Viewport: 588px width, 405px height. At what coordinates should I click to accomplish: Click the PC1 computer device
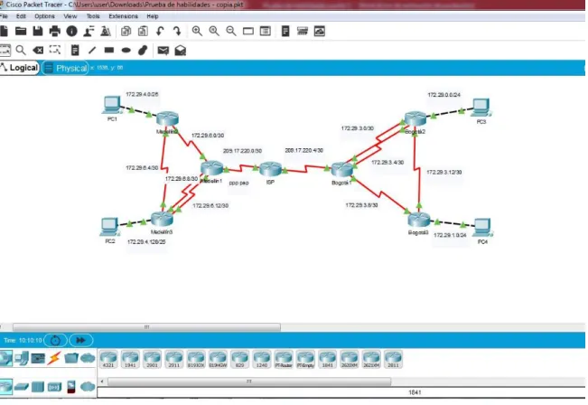click(x=112, y=105)
